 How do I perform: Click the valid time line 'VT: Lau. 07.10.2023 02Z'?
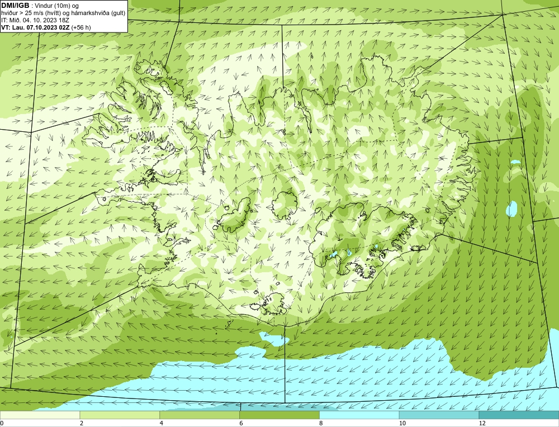pyautogui.click(x=36, y=27)
